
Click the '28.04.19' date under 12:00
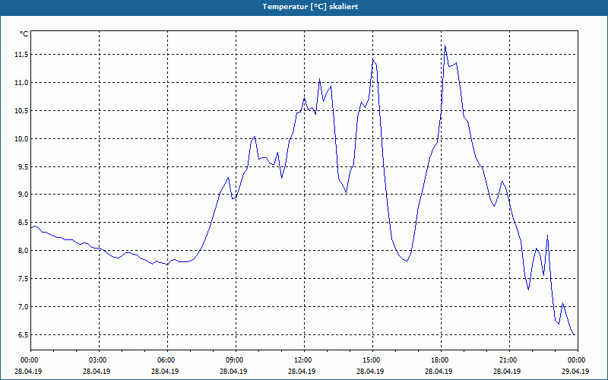tap(302, 371)
